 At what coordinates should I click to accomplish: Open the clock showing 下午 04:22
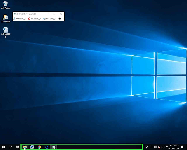point(174,147)
